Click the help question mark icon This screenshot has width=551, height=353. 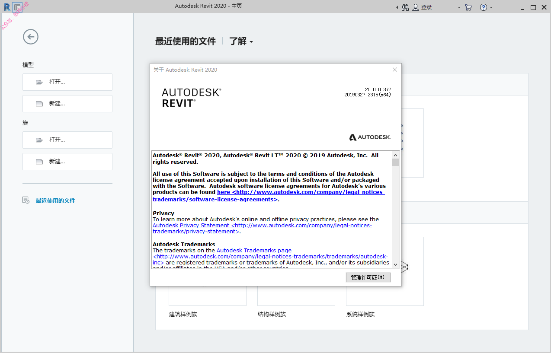tap(484, 7)
